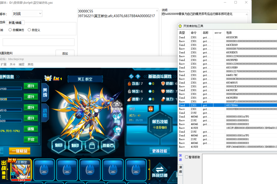Click the refresh icon beside 基础战斗属性

131,77
